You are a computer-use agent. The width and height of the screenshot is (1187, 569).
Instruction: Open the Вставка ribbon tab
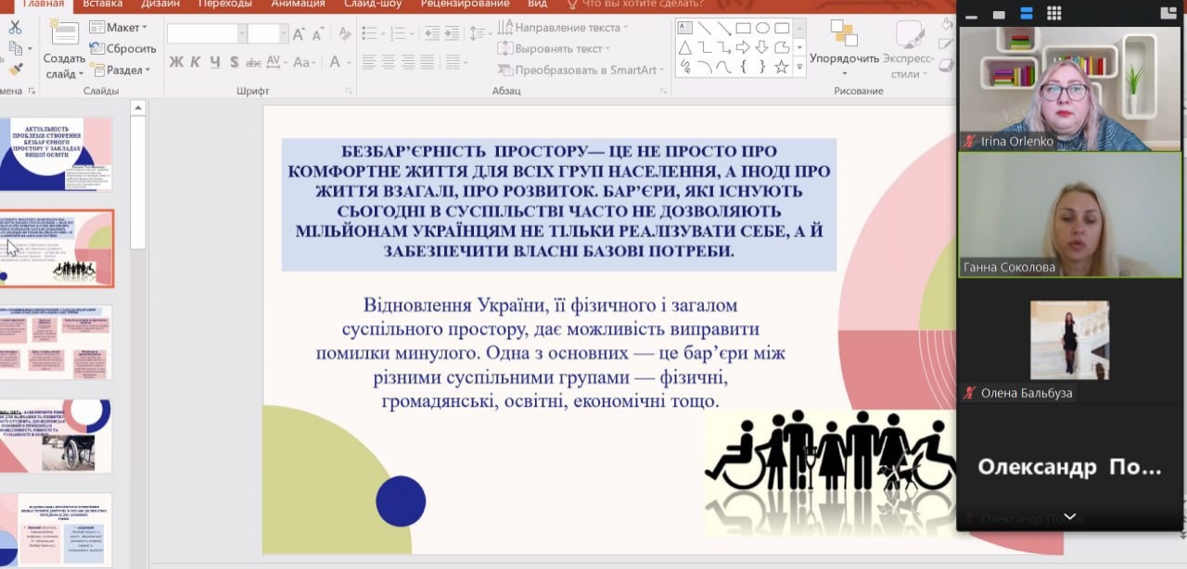[x=102, y=4]
